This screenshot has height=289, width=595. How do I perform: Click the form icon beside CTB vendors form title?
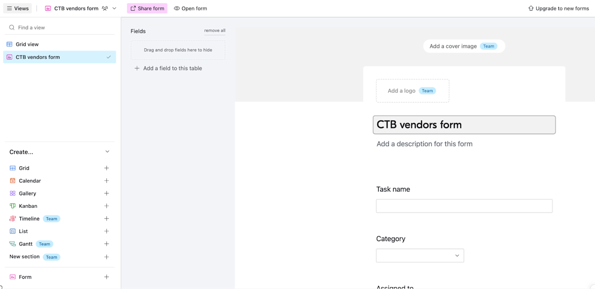click(x=48, y=8)
